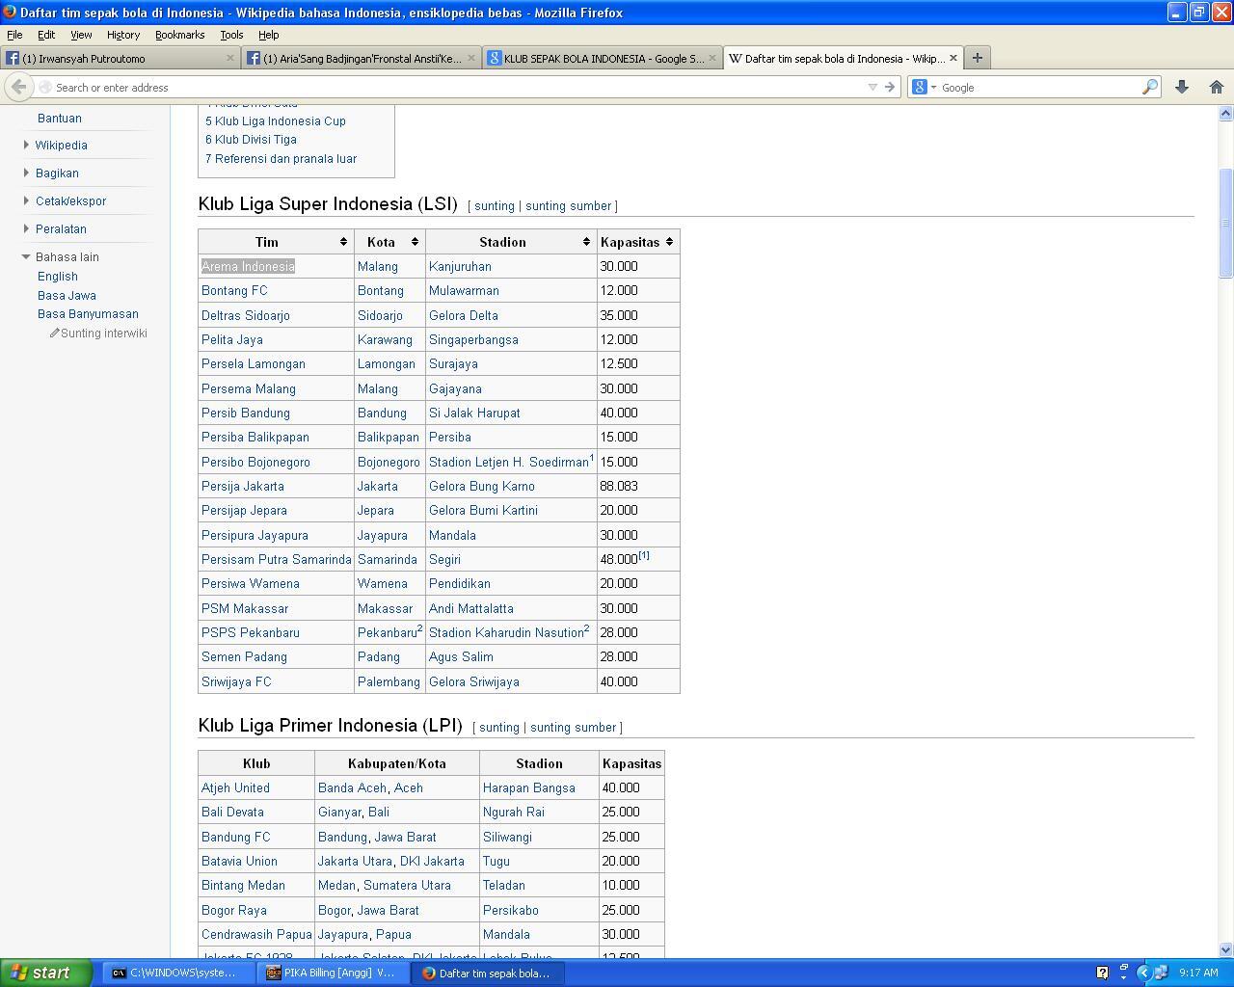Click Sunting interwiki pencil icon
Screen dimensions: 1234x987
pyautogui.click(x=55, y=333)
